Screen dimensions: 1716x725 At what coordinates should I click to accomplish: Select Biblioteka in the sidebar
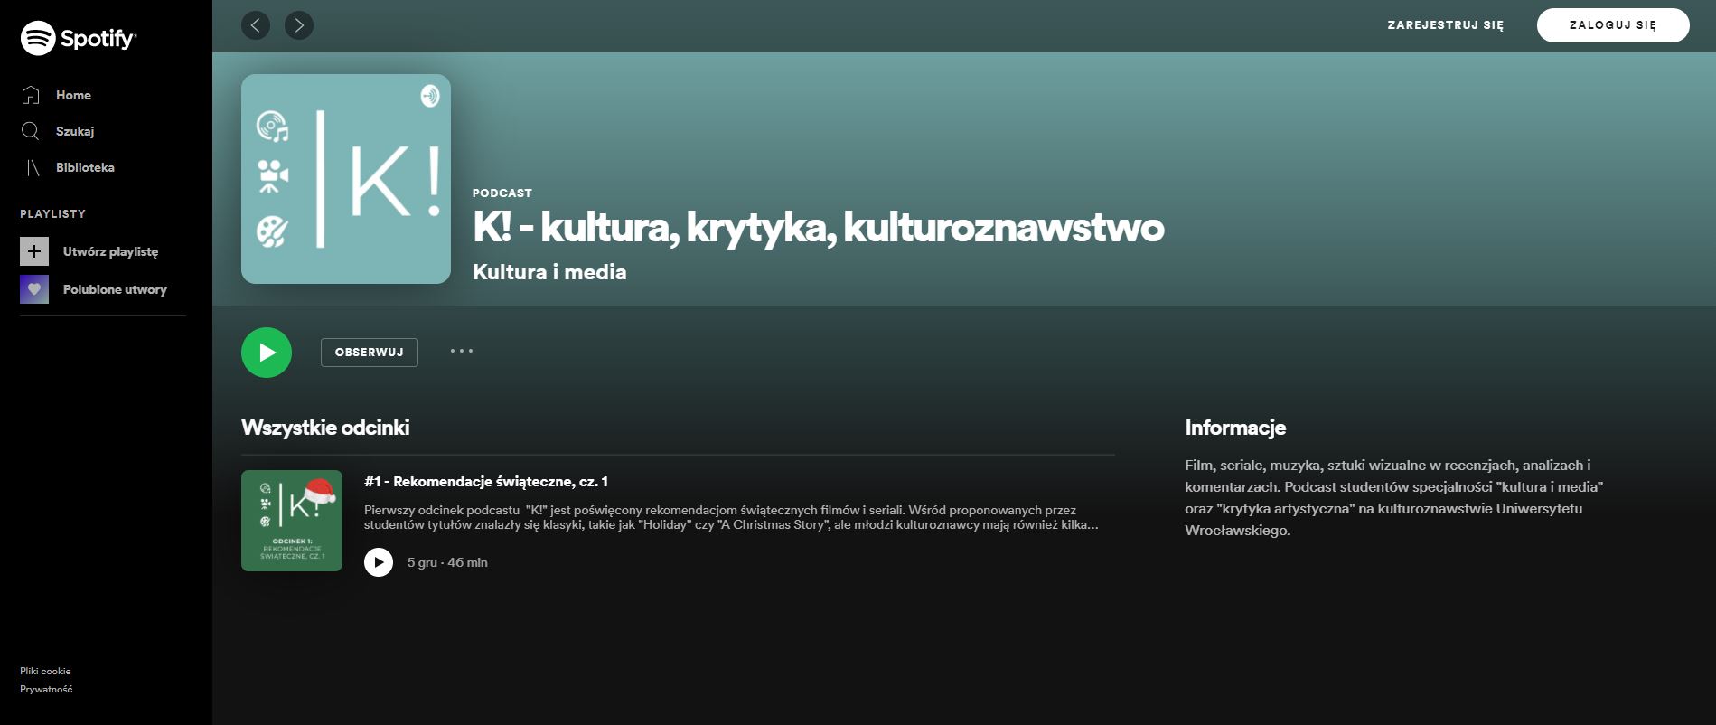[85, 167]
